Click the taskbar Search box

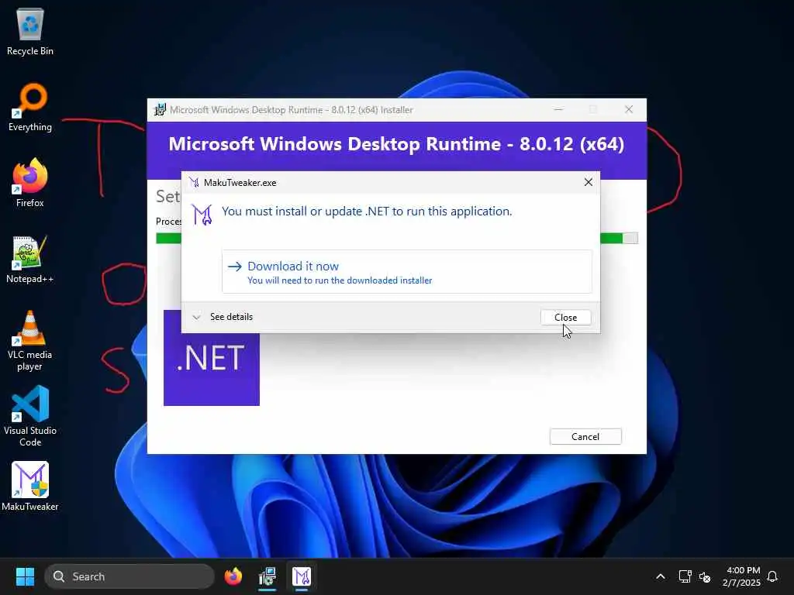129,576
